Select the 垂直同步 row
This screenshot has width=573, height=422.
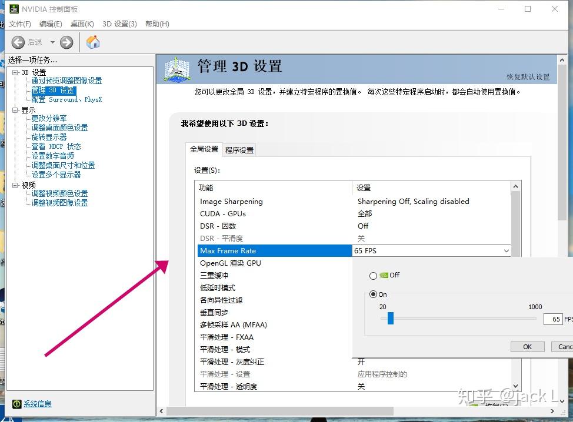pyautogui.click(x=275, y=313)
